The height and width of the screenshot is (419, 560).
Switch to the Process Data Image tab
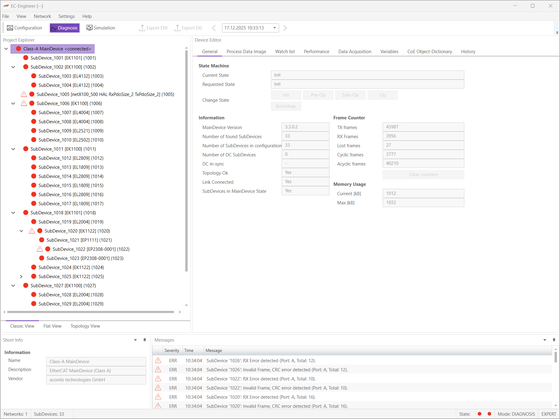click(246, 52)
